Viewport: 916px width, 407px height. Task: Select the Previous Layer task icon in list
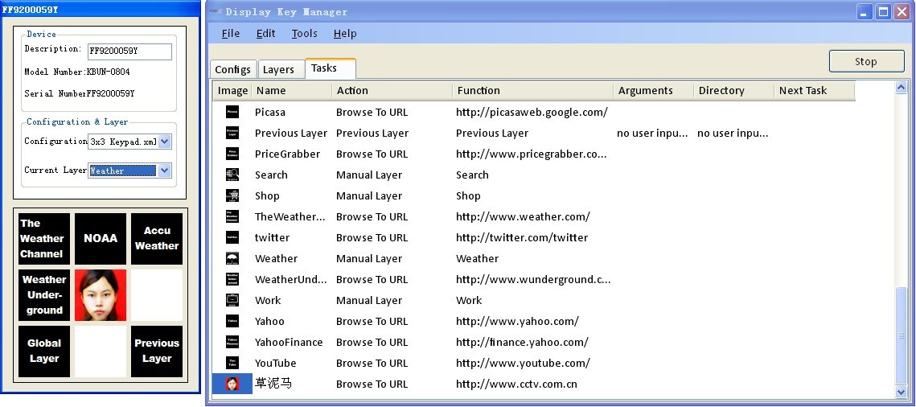tap(232, 134)
